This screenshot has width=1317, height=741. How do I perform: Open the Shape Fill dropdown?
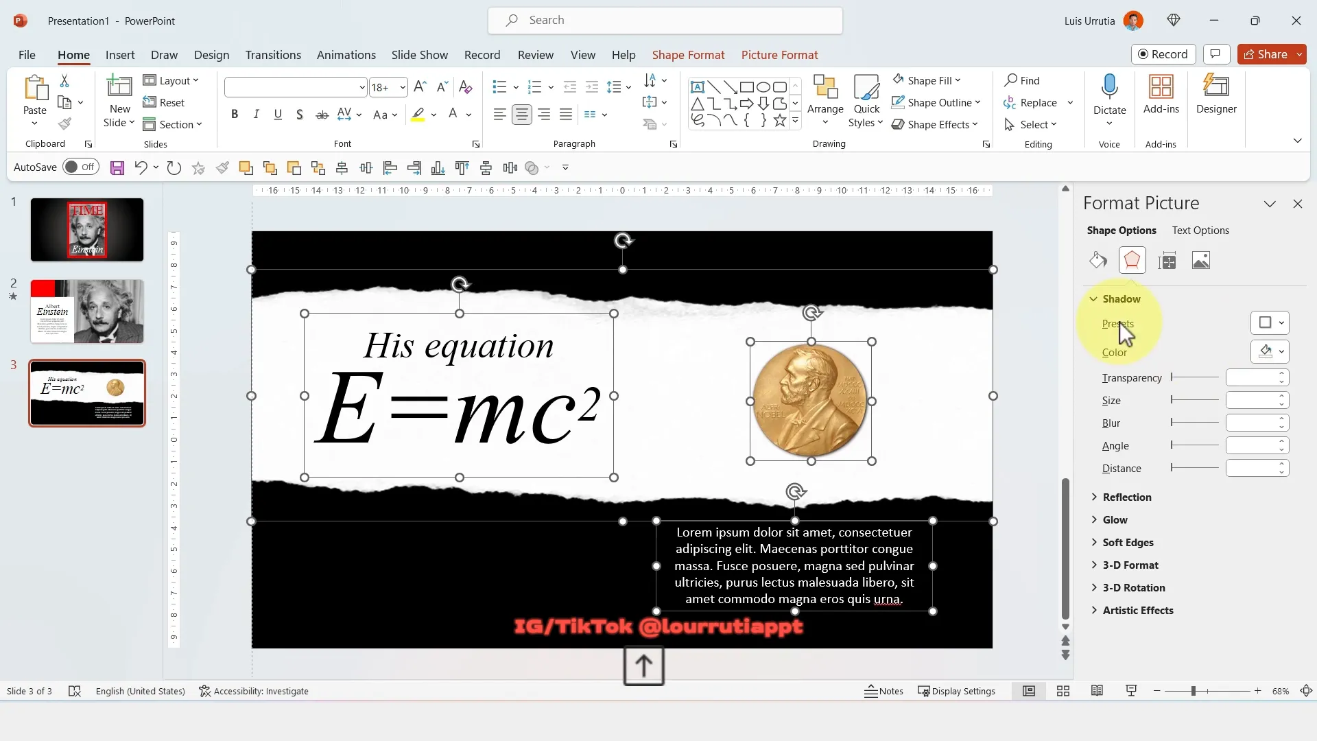pos(927,80)
